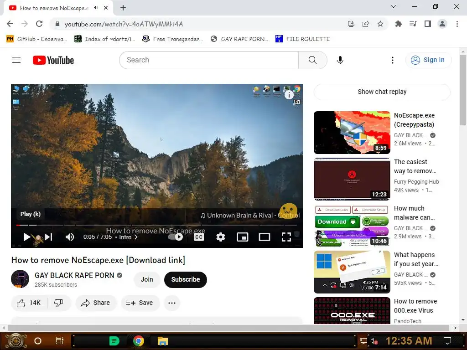
Task: Open the notification center icon
Action: pos(447,341)
